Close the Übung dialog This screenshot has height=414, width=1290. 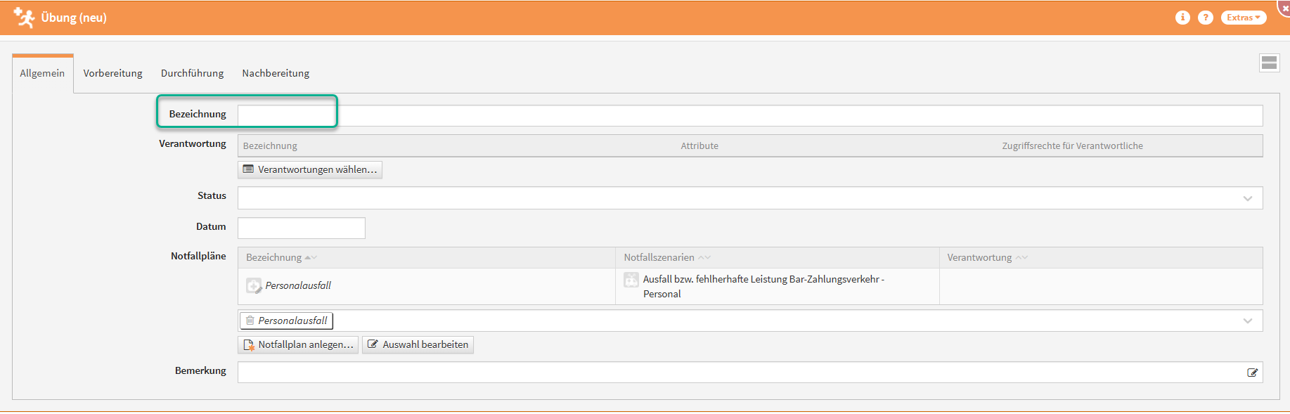pyautogui.click(x=1284, y=8)
